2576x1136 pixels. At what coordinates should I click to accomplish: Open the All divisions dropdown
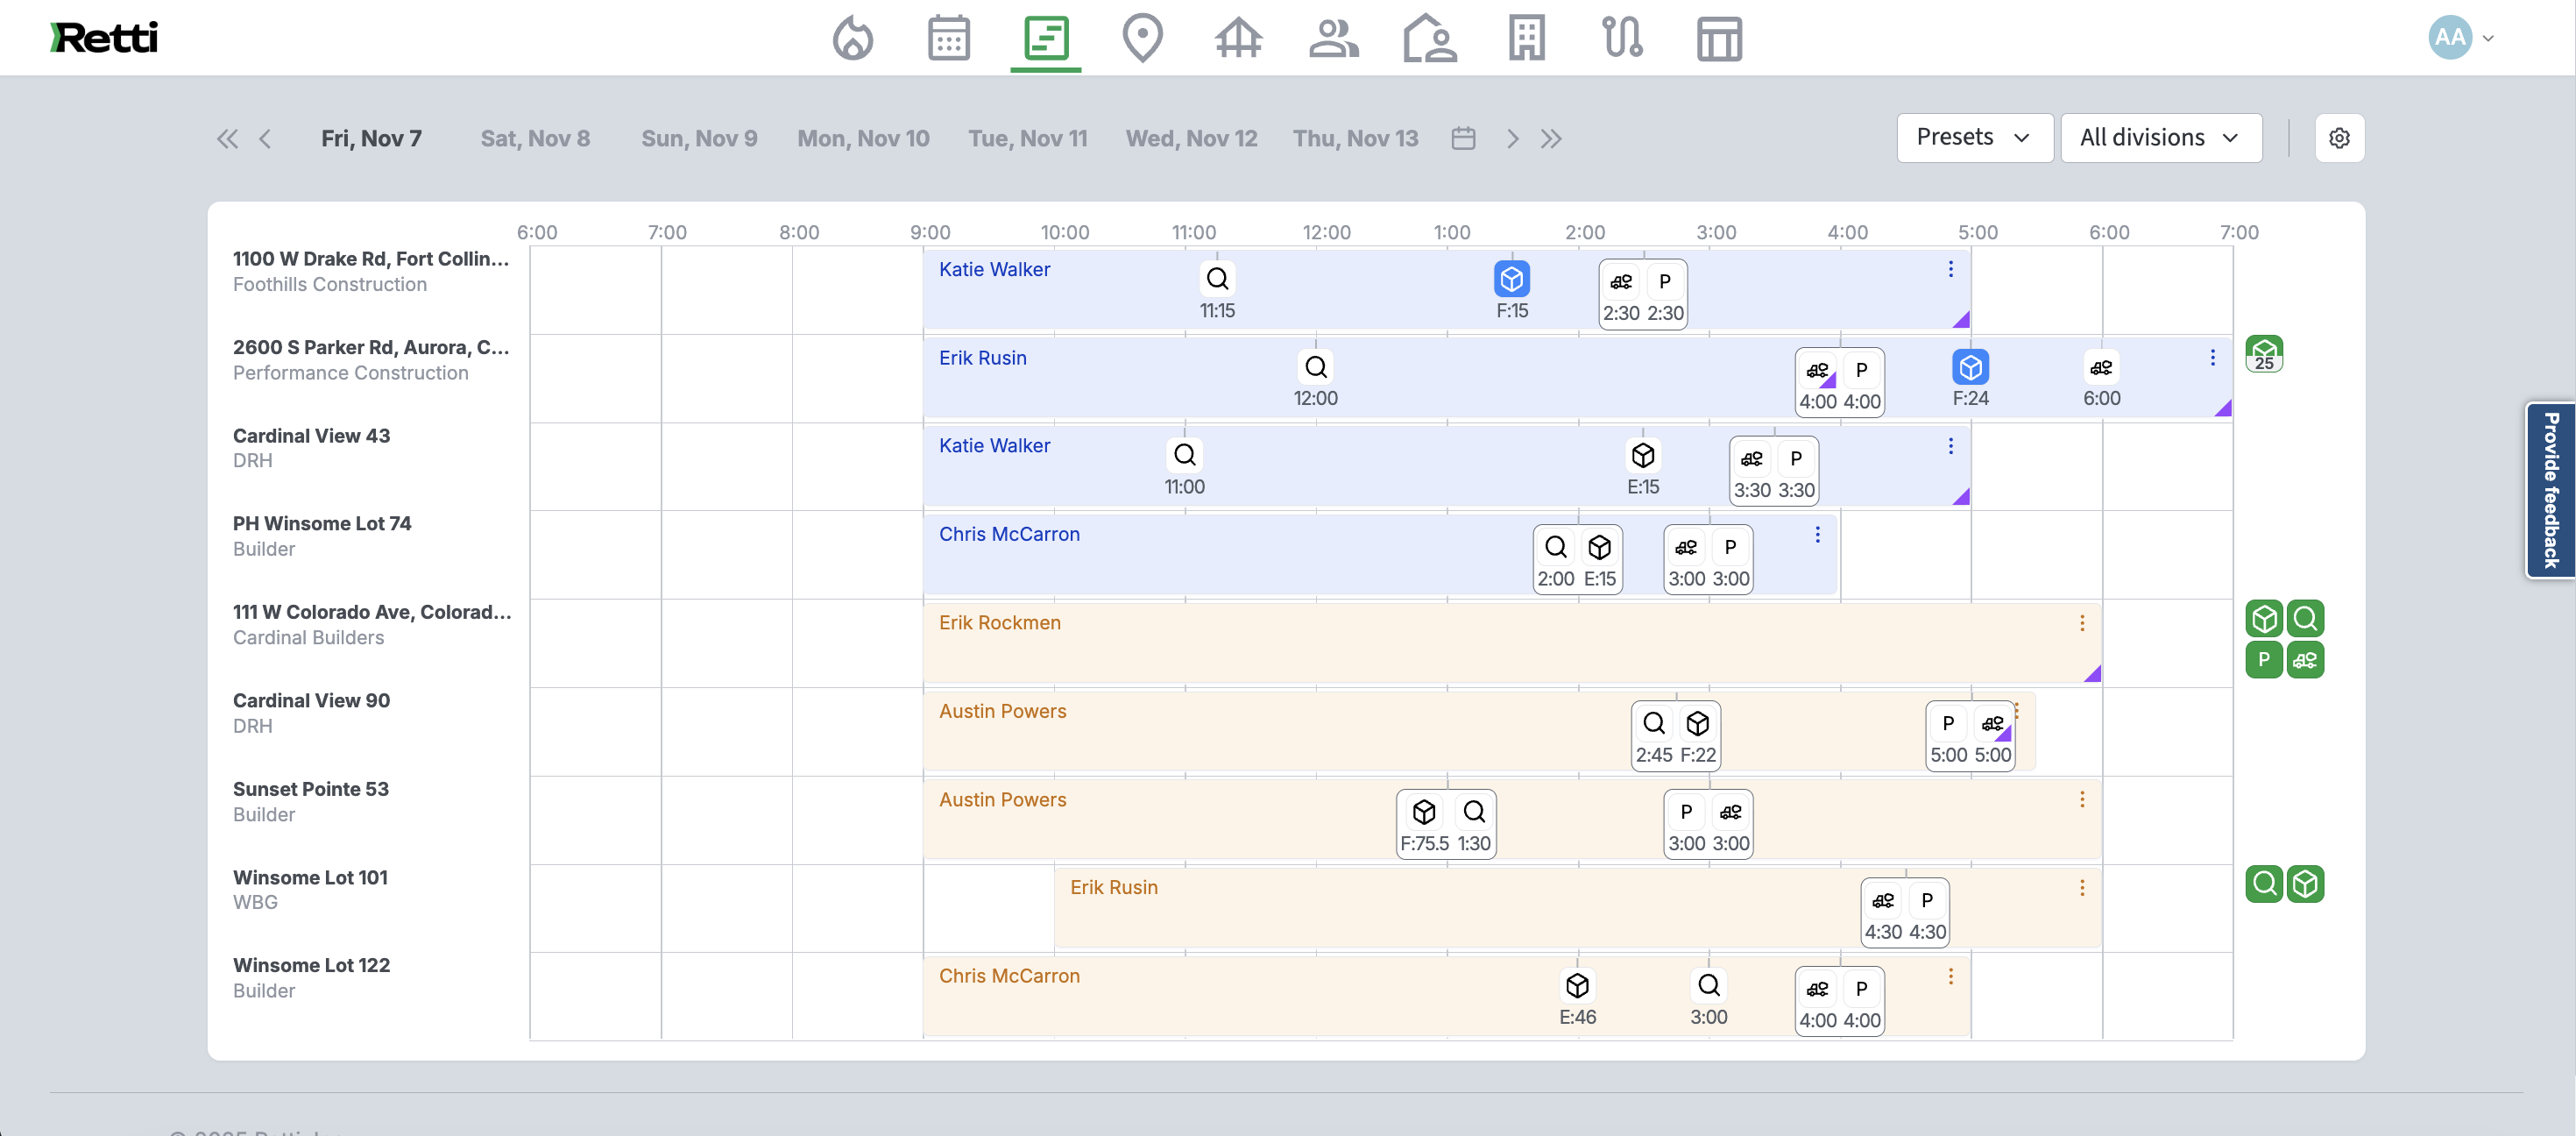pyautogui.click(x=2160, y=138)
